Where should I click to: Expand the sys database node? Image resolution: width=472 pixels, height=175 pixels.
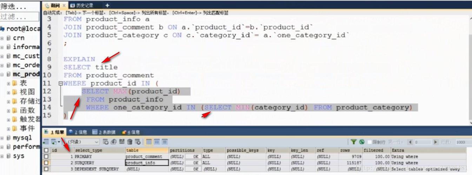pyautogui.click(x=2, y=156)
